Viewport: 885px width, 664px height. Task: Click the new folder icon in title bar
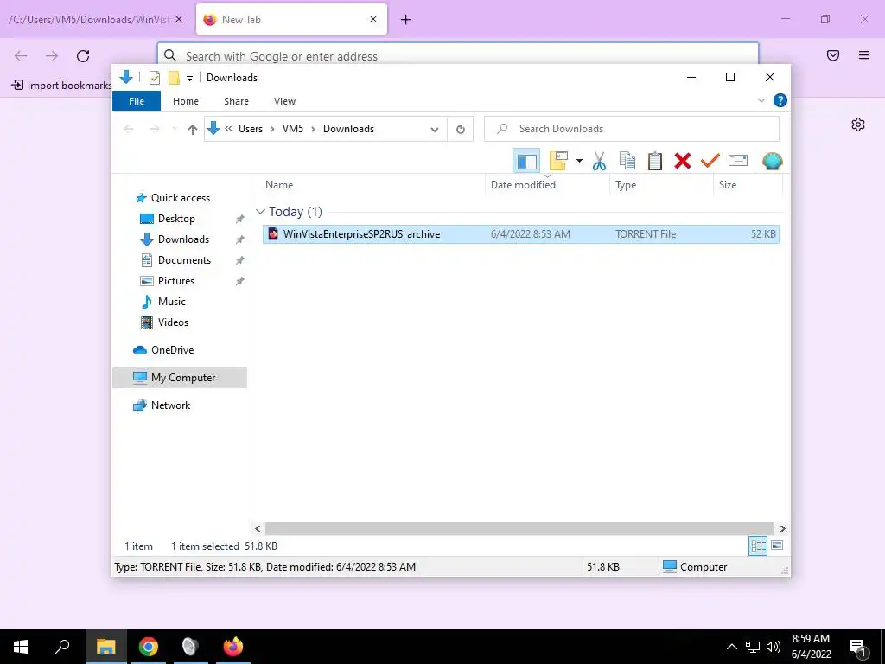click(174, 78)
